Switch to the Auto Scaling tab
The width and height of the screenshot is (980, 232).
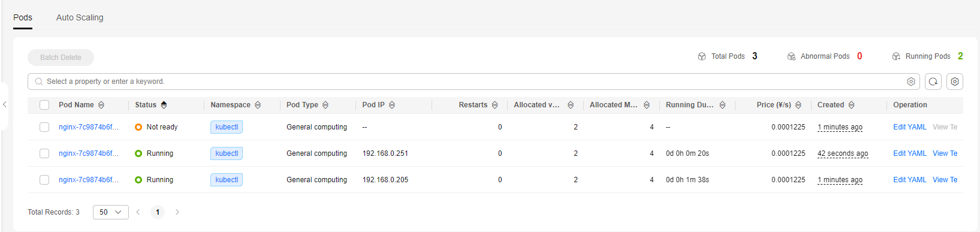[x=80, y=17]
